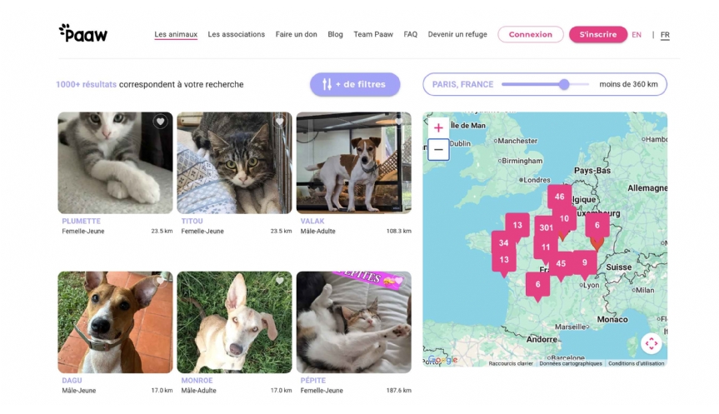This screenshot has width=719, height=414.
Task: Click the map cluster marker labeled 301
Action: click(x=546, y=227)
